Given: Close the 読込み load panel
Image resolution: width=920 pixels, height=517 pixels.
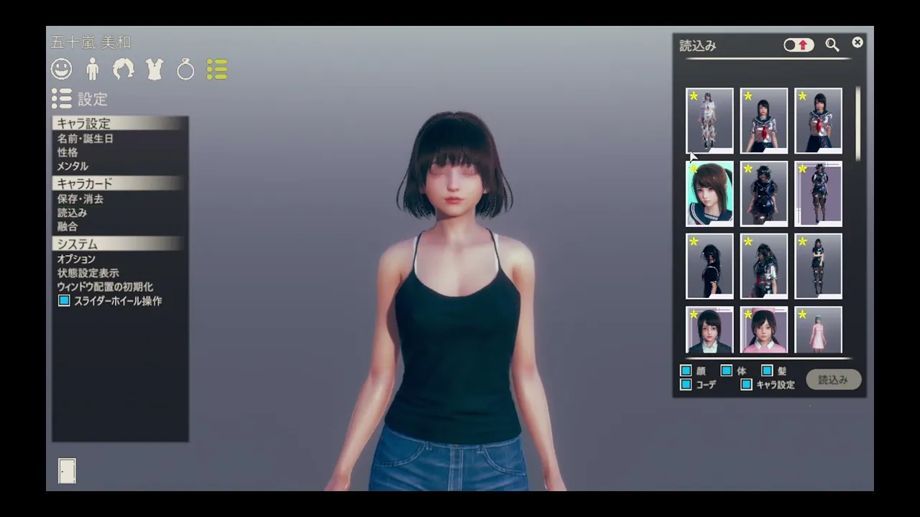Looking at the screenshot, I should (857, 42).
